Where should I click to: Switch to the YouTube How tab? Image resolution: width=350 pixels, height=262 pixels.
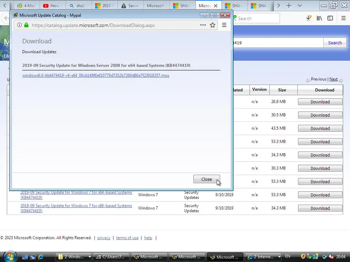point(52,5)
